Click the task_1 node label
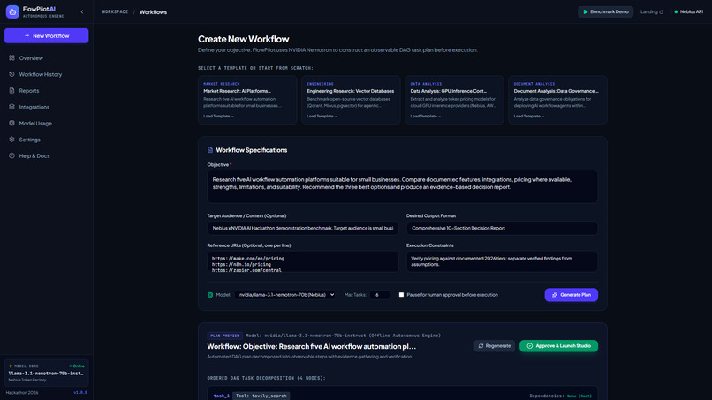This screenshot has width=712, height=400. [222, 396]
